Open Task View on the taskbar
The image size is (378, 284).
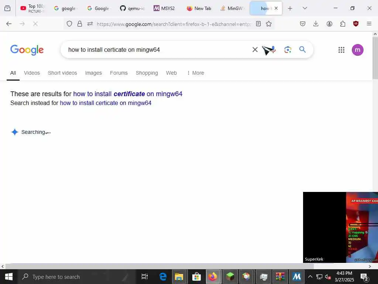tap(144, 277)
